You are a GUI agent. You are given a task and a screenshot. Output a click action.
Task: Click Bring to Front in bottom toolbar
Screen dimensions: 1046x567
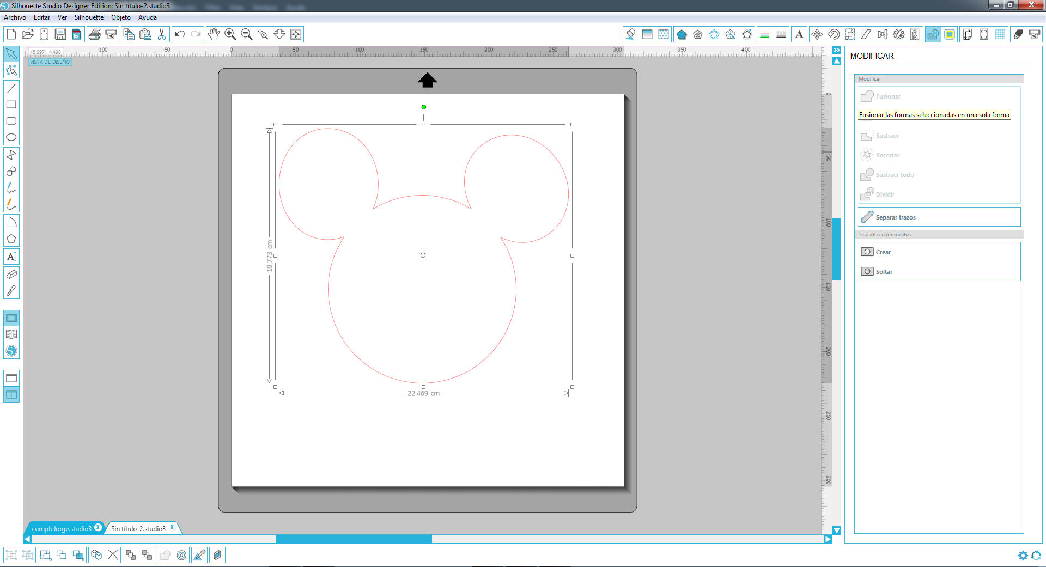(x=131, y=555)
